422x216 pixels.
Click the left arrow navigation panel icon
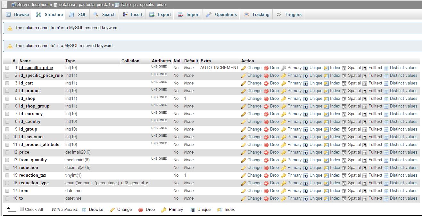tap(4, 5)
